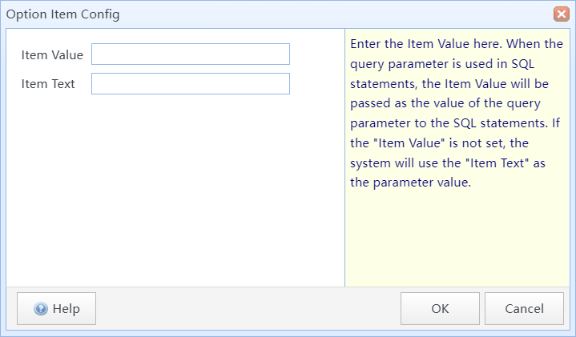This screenshot has height=337, width=576.
Task: Click the "query parameter is used in SQL" line
Action: [x=442, y=64]
